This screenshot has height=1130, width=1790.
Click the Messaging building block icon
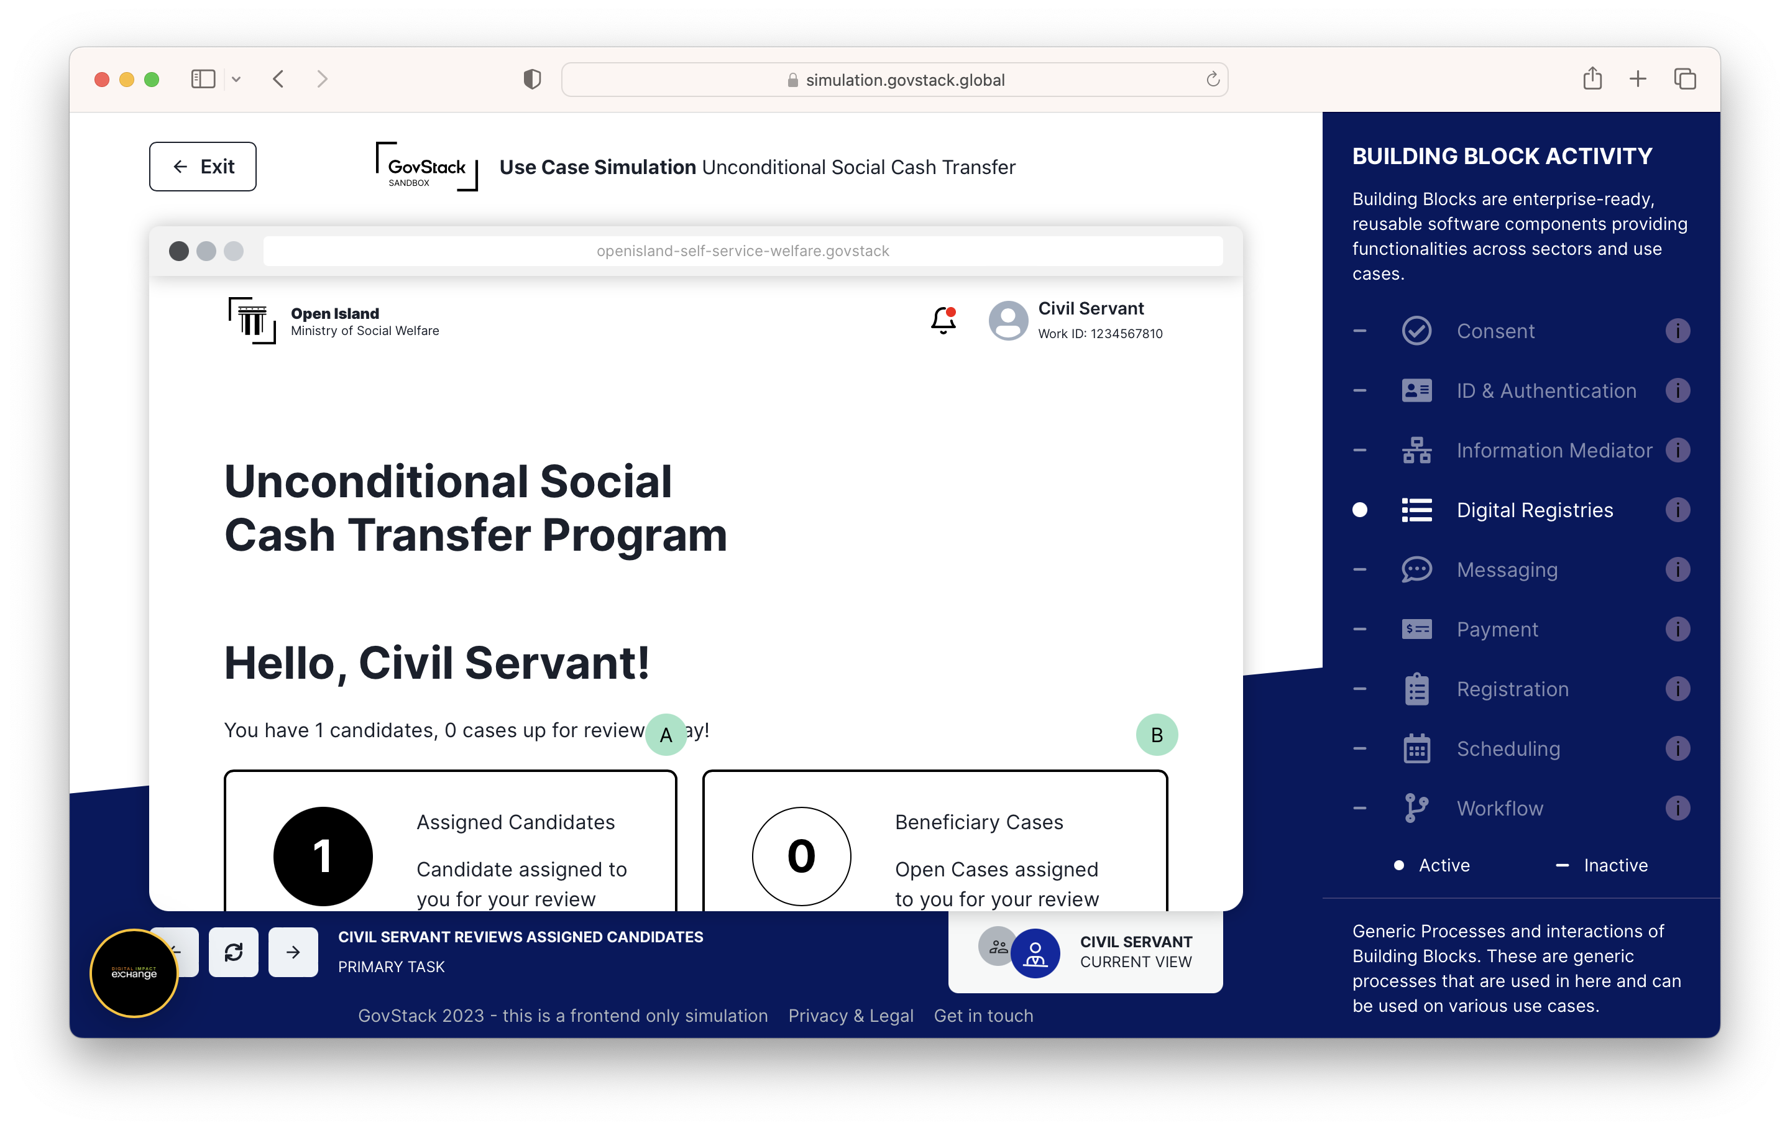tap(1416, 569)
